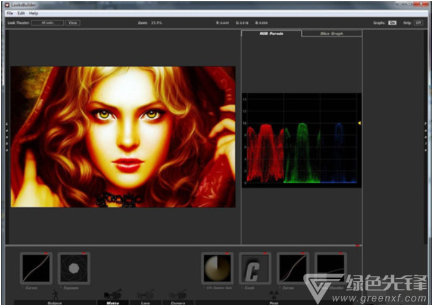This screenshot has height=307, width=433.
Task: Open the Help menu
Action: tap(33, 13)
